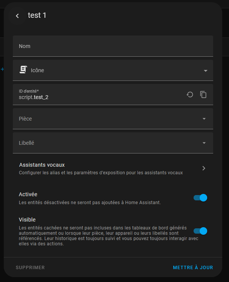Copy the entity ID script.test_2 to clipboard
This screenshot has height=282, width=229.
coord(203,95)
